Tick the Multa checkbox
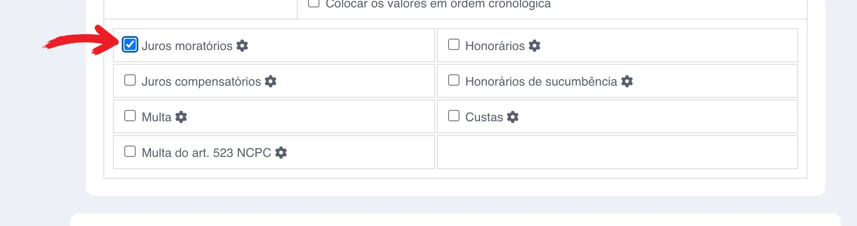The width and height of the screenshot is (857, 226). pyautogui.click(x=130, y=116)
